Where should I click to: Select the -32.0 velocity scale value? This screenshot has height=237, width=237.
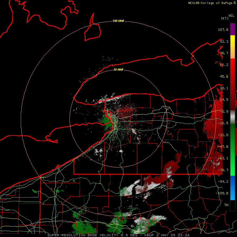pos(223,135)
